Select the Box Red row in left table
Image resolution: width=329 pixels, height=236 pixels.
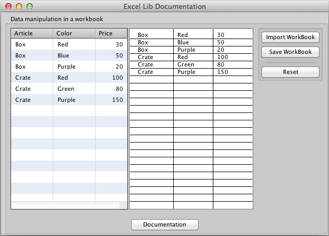pyautogui.click(x=69, y=44)
